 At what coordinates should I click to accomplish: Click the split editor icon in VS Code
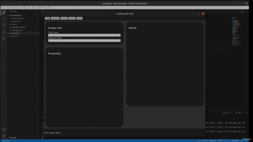pyautogui.click(x=242, y=11)
